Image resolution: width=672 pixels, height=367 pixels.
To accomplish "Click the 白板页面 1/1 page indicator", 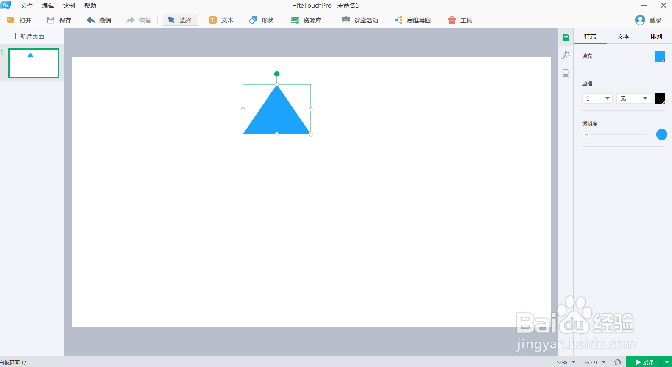I will [15, 363].
